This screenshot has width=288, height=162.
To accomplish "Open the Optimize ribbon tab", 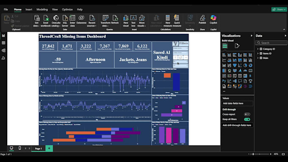I will click(67, 9).
